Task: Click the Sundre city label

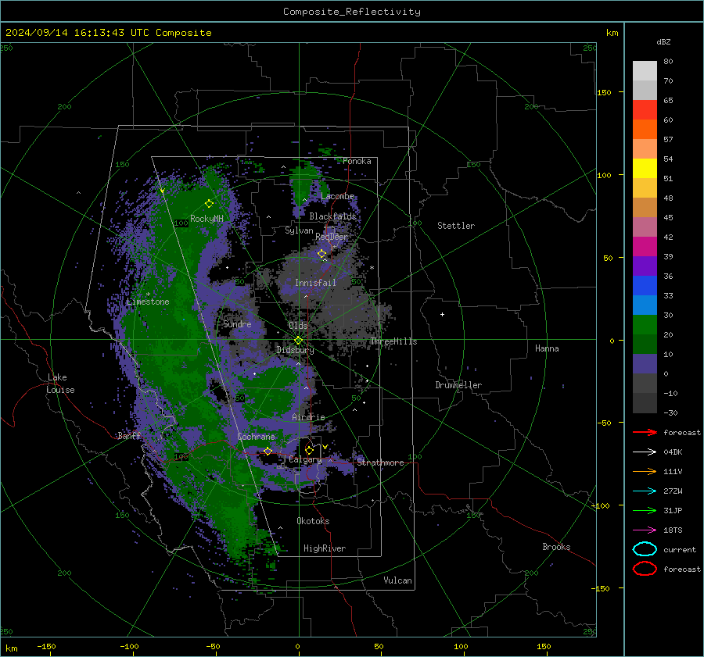Action: (x=237, y=323)
